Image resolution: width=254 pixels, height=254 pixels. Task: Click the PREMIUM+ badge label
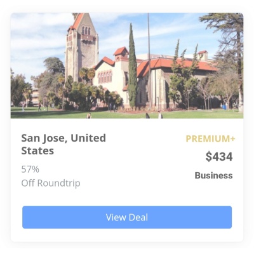[210, 139]
